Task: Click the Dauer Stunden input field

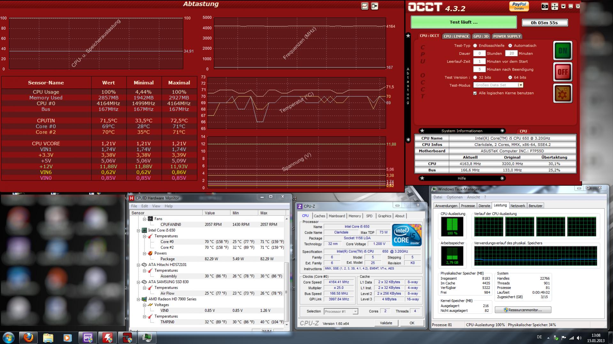Action: coord(479,54)
